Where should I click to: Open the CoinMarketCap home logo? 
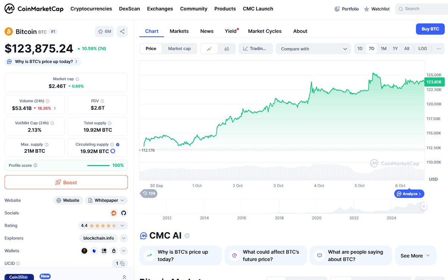(34, 8)
